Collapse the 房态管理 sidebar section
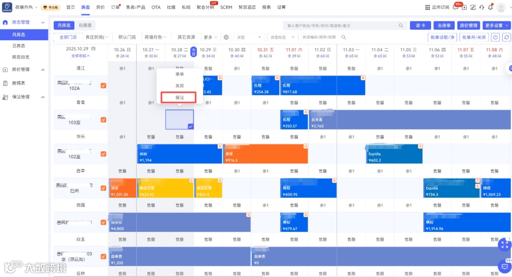The height and width of the screenshot is (277, 512). pyautogui.click(x=43, y=22)
